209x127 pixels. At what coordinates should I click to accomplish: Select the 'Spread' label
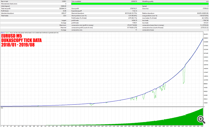tap(144, 6)
